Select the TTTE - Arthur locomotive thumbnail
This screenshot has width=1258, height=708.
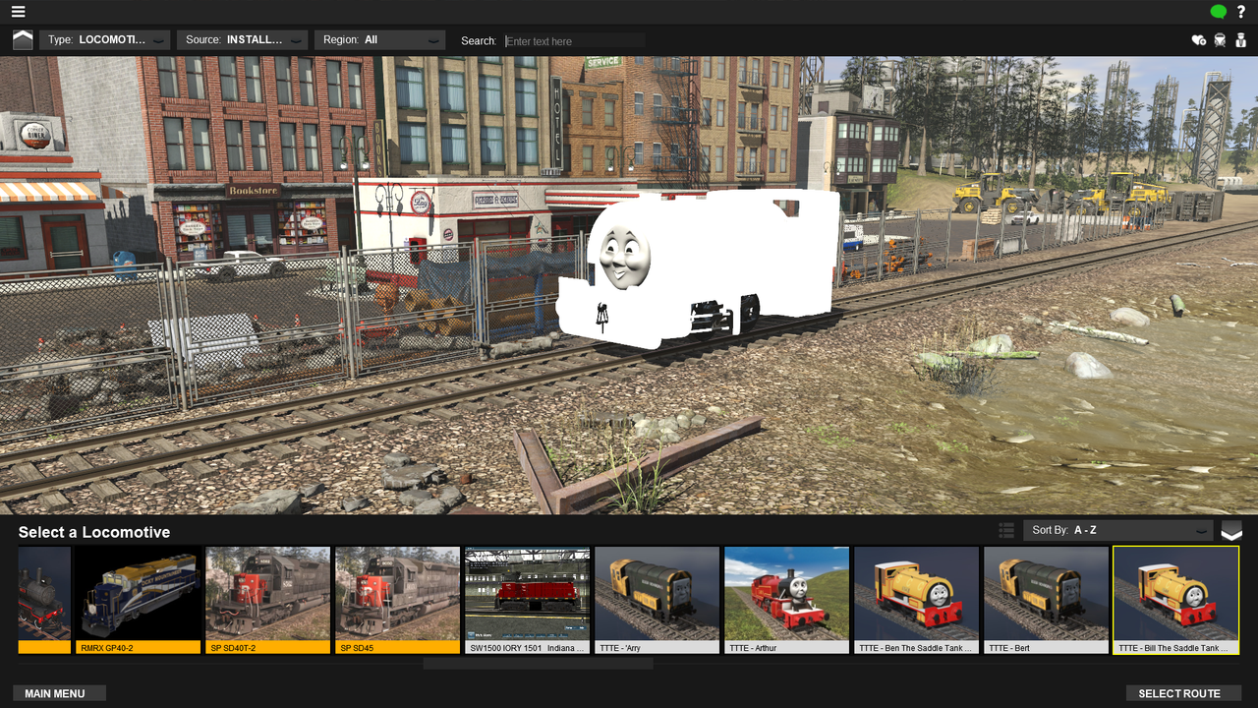786,601
